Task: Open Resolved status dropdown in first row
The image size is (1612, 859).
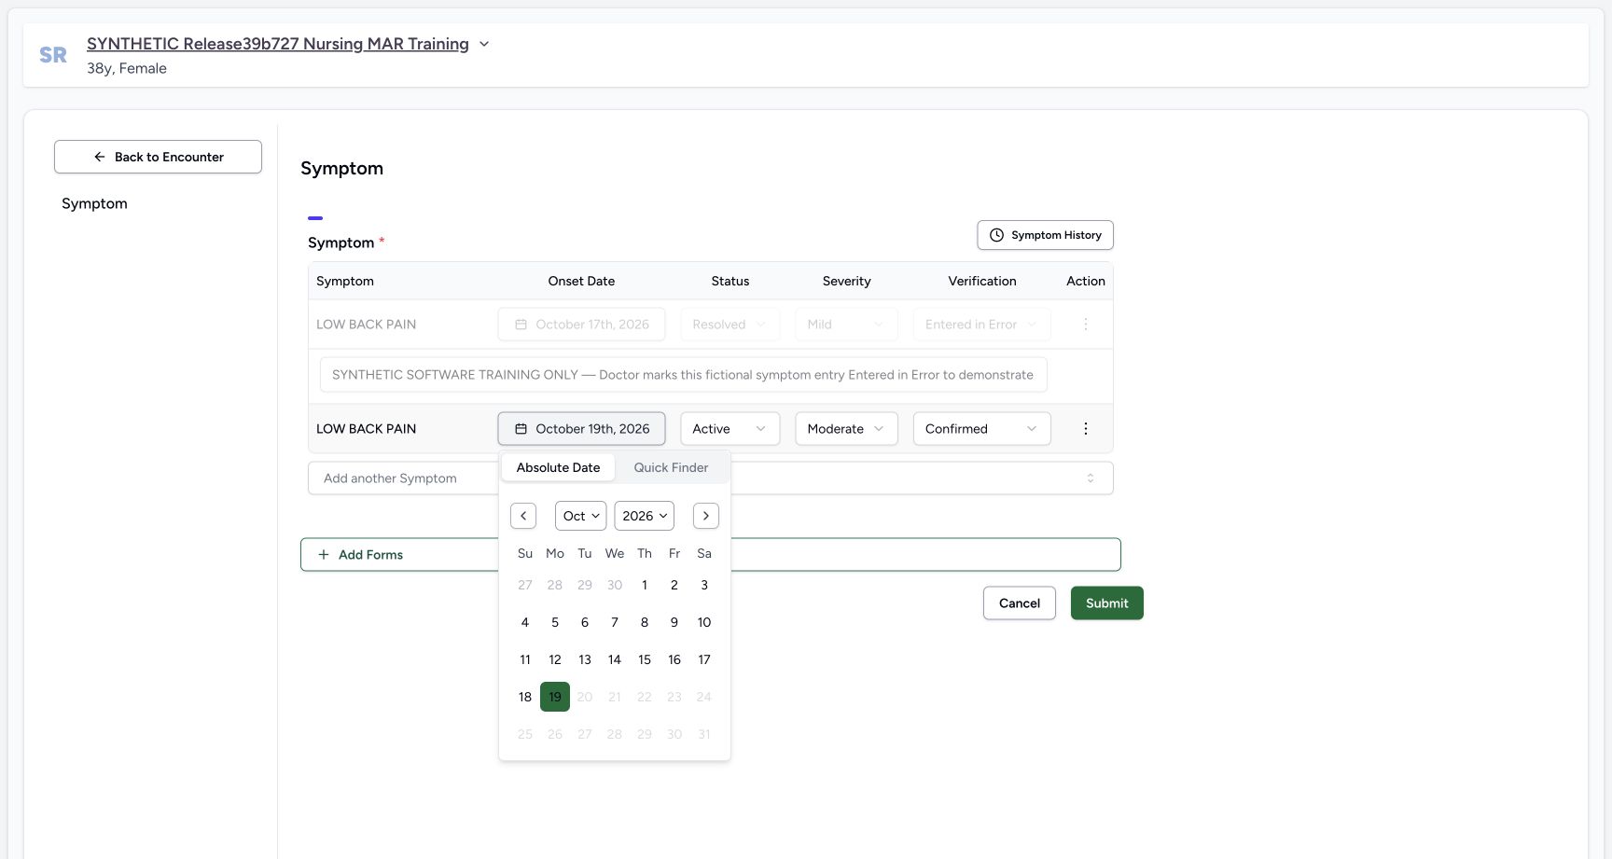Action: click(730, 325)
